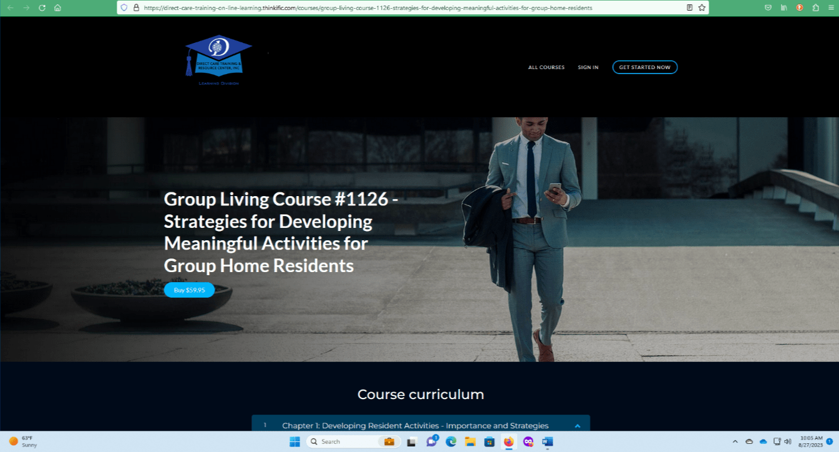The height and width of the screenshot is (452, 839).
Task: Open the volume control in system tray
Action: pos(788,441)
